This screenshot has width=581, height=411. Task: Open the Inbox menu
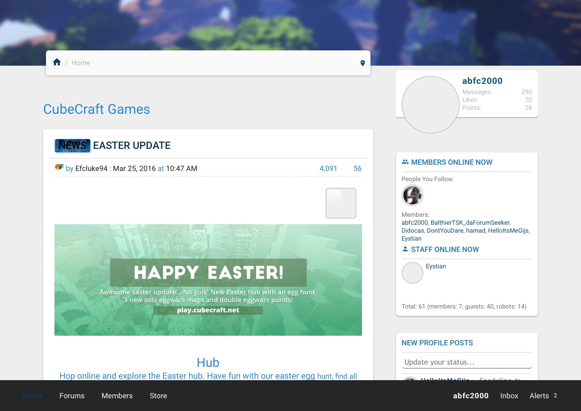point(509,396)
